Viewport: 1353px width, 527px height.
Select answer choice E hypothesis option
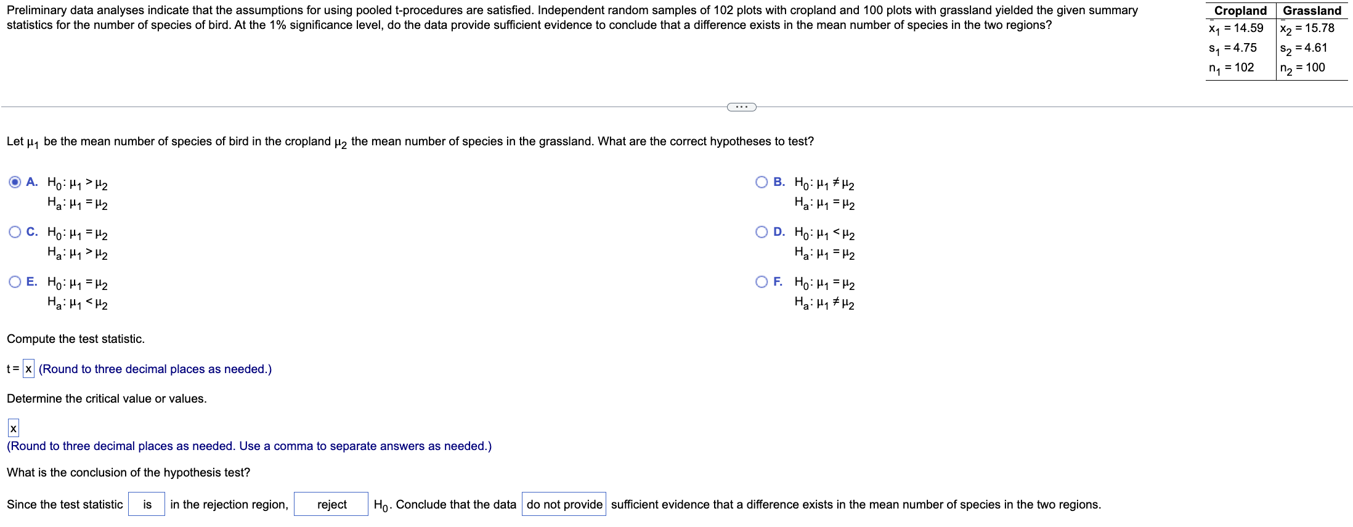(15, 282)
